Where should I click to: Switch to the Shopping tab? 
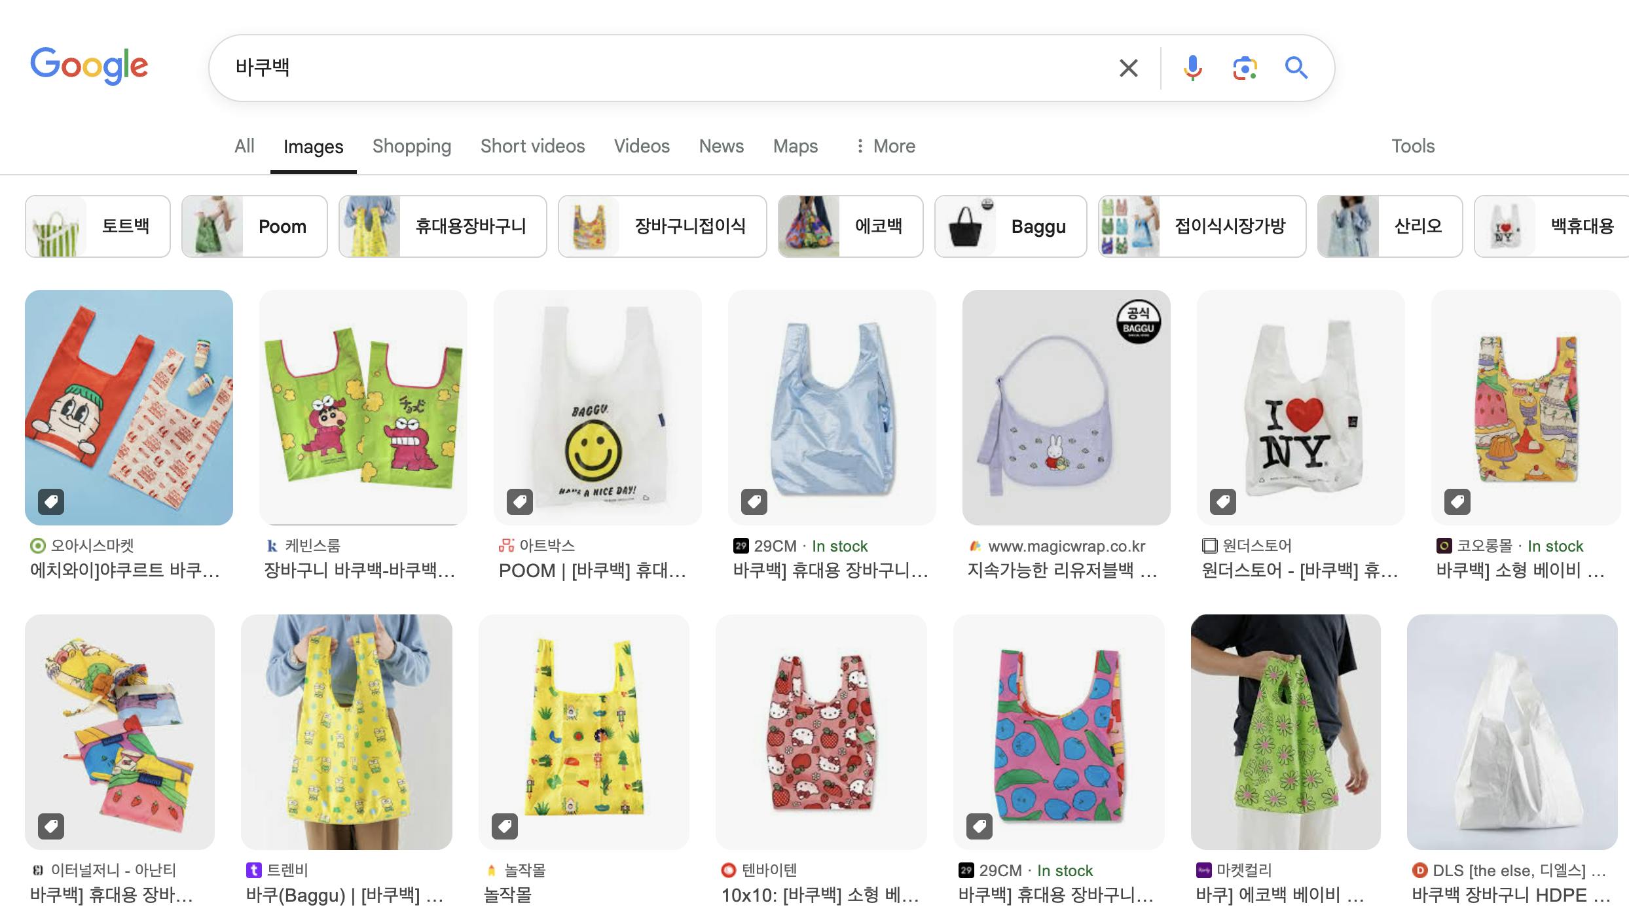click(x=412, y=146)
